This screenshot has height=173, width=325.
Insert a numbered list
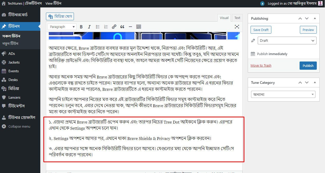point(106,26)
